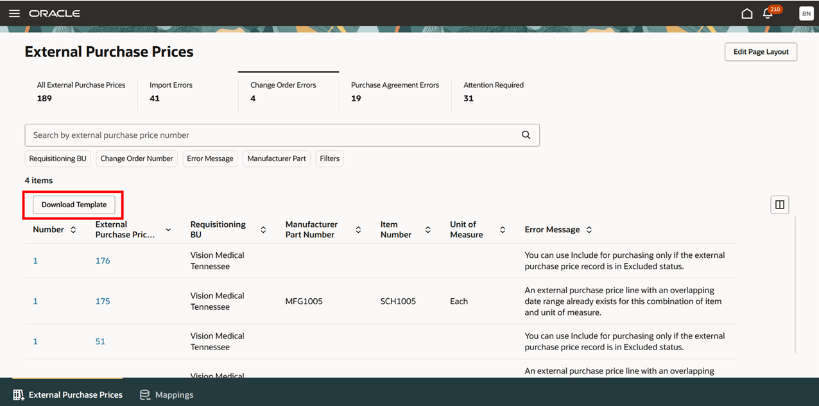This screenshot has width=819, height=406.
Task: Sort the Number column using its chevron
Action: coord(72,229)
